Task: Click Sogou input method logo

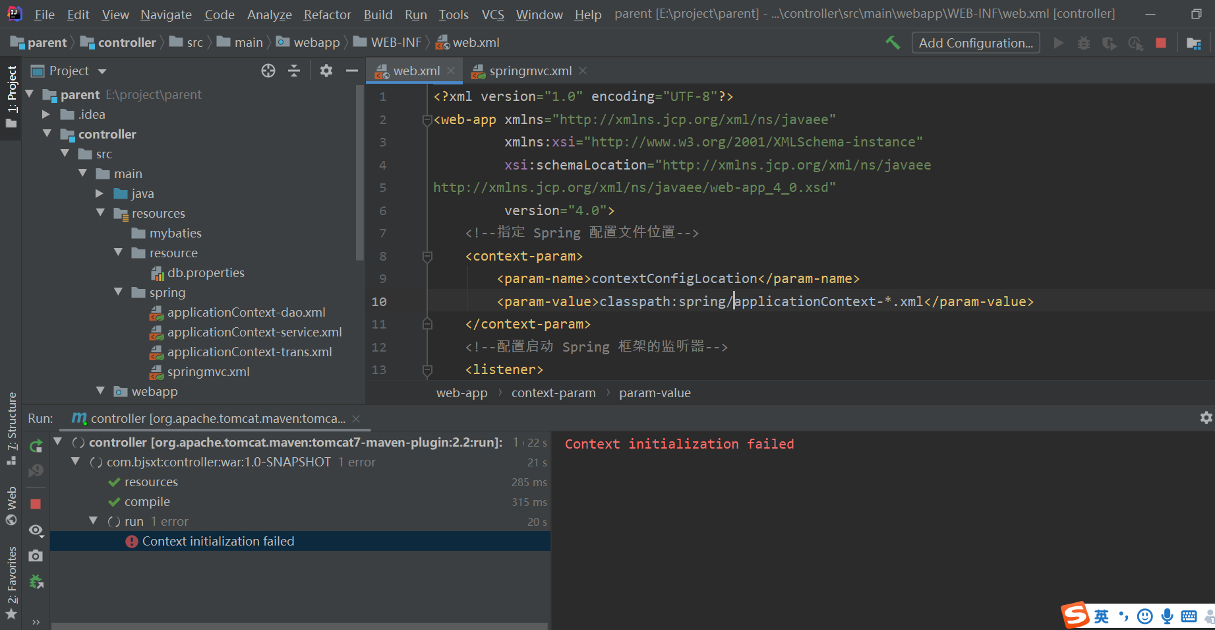Action: pos(1075,615)
